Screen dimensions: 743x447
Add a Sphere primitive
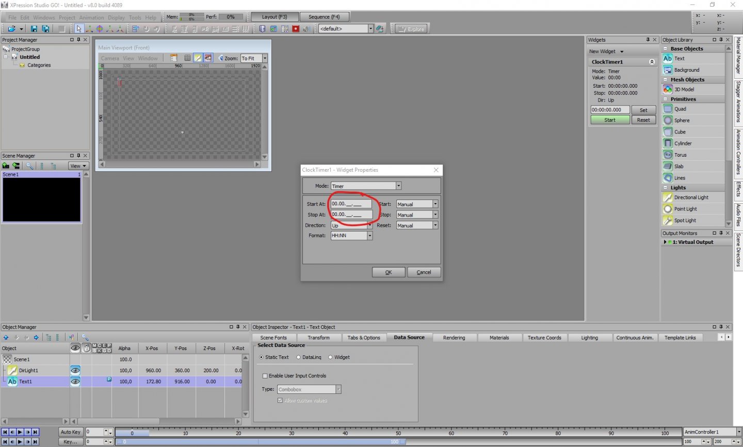pos(693,121)
